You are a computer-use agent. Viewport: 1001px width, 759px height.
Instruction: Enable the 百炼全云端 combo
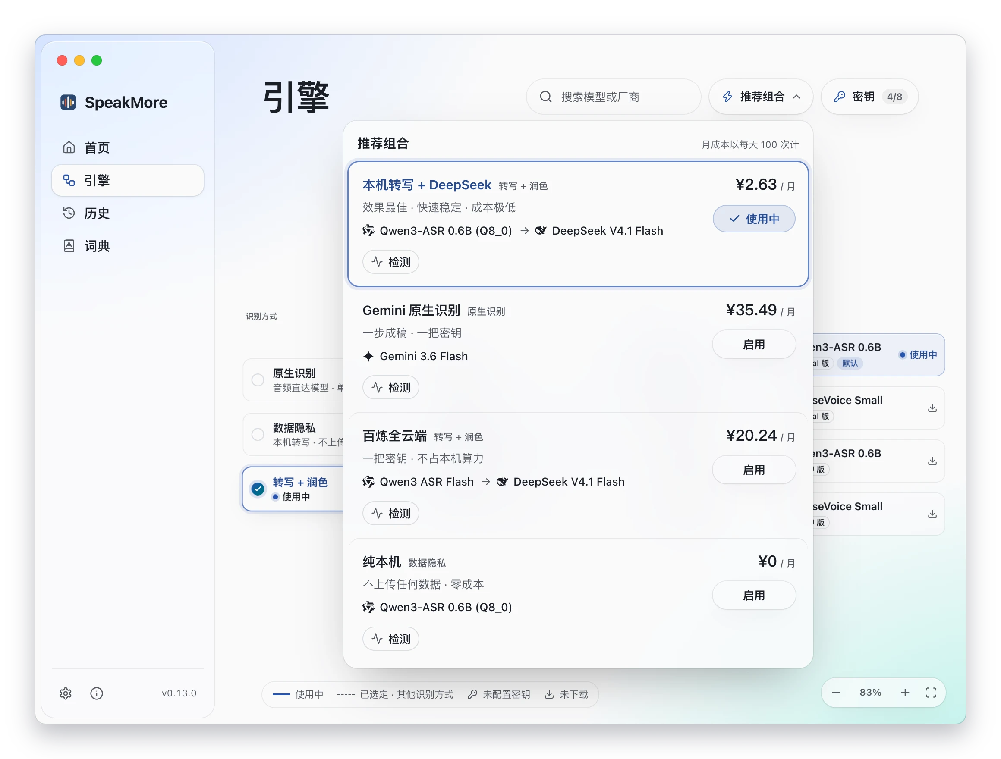(754, 470)
